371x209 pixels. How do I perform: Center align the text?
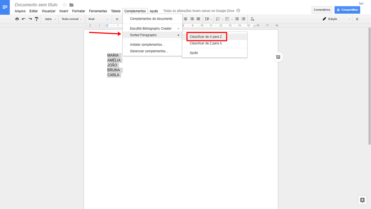[185, 19]
